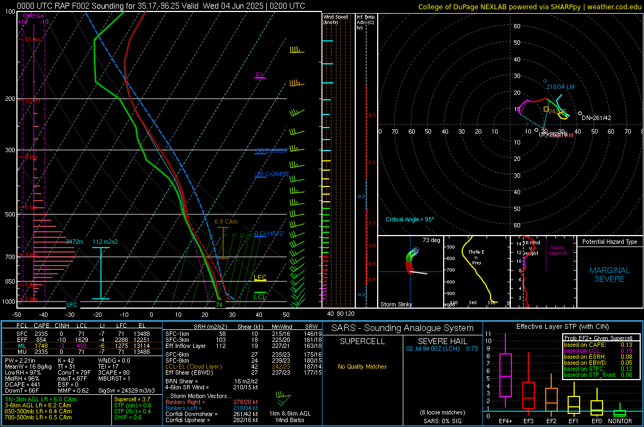Click the Inf. Temp. Adv. panel header
The height and width of the screenshot is (427, 644).
[x=366, y=22]
